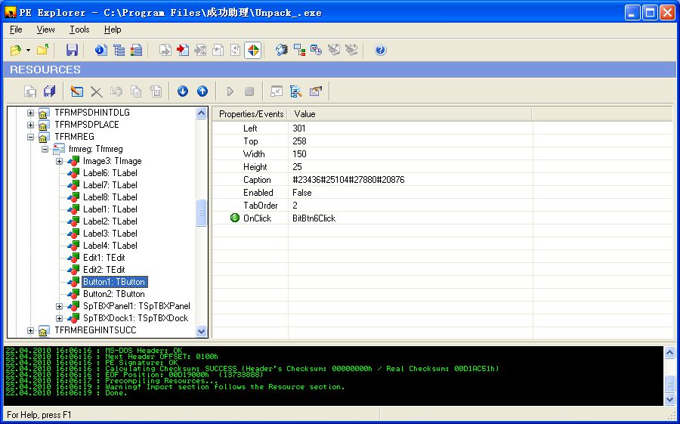This screenshot has height=424, width=680.
Task: Click the log panel scrollbar down arrow
Action: [x=669, y=399]
